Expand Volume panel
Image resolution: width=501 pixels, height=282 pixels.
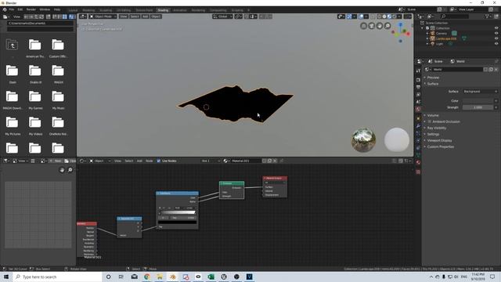(433, 115)
